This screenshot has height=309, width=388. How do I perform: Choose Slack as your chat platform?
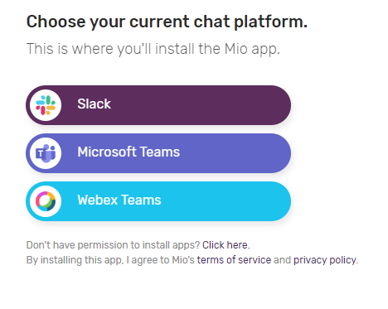(158, 105)
